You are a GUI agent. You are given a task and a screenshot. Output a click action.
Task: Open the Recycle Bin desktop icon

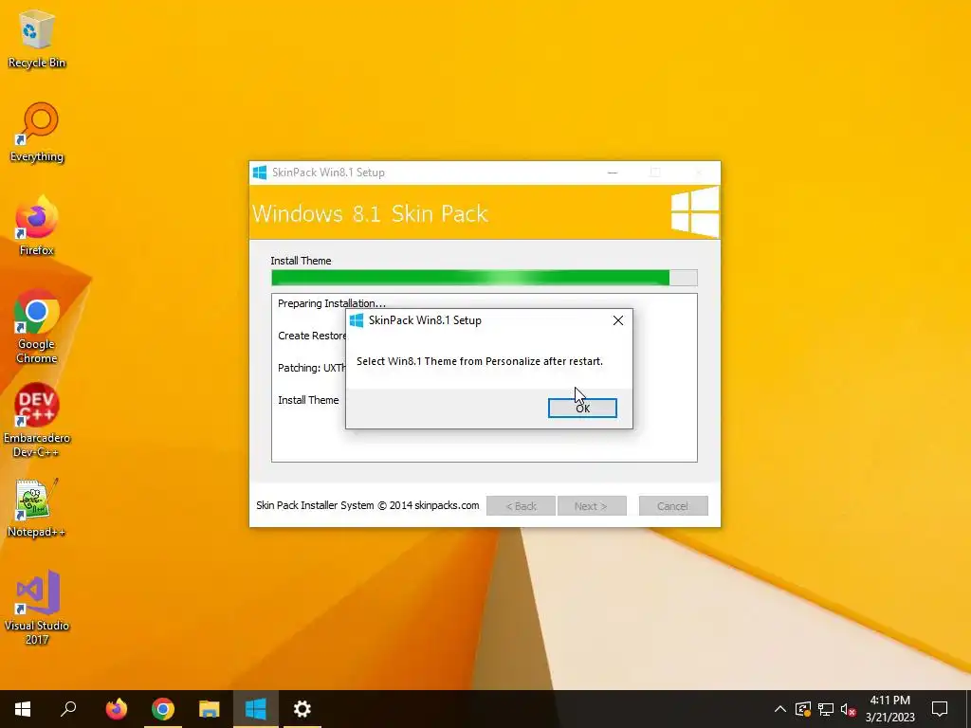tap(37, 39)
